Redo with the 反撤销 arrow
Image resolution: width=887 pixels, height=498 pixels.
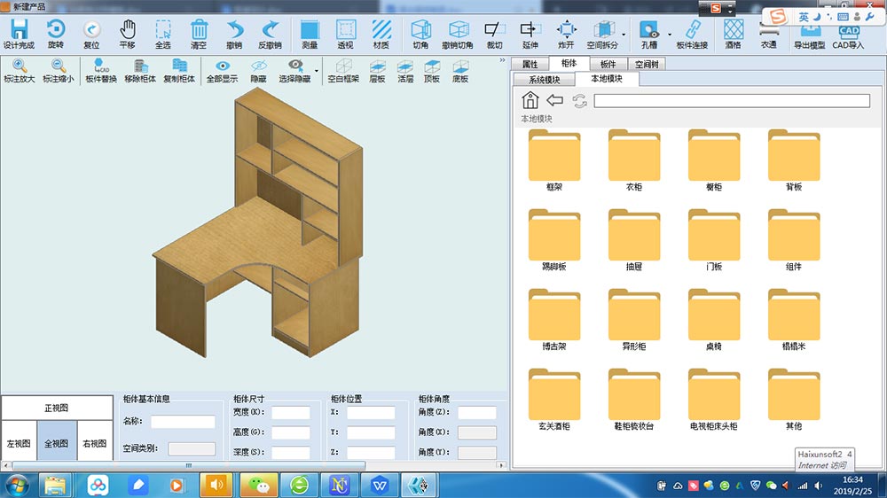[271, 29]
